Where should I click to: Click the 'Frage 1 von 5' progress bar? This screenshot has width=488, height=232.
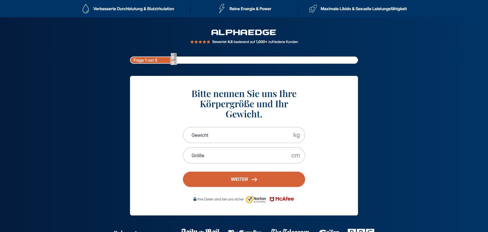(244, 60)
